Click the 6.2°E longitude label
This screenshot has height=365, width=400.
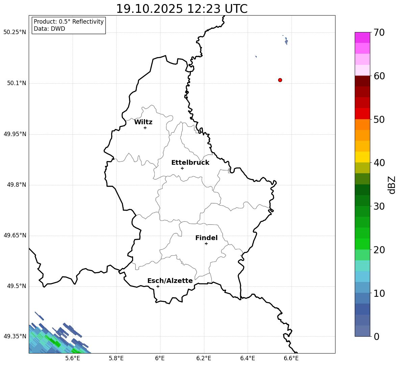point(204,358)
